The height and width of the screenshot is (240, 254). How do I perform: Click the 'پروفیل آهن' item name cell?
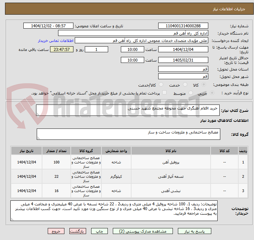(x=171, y=162)
